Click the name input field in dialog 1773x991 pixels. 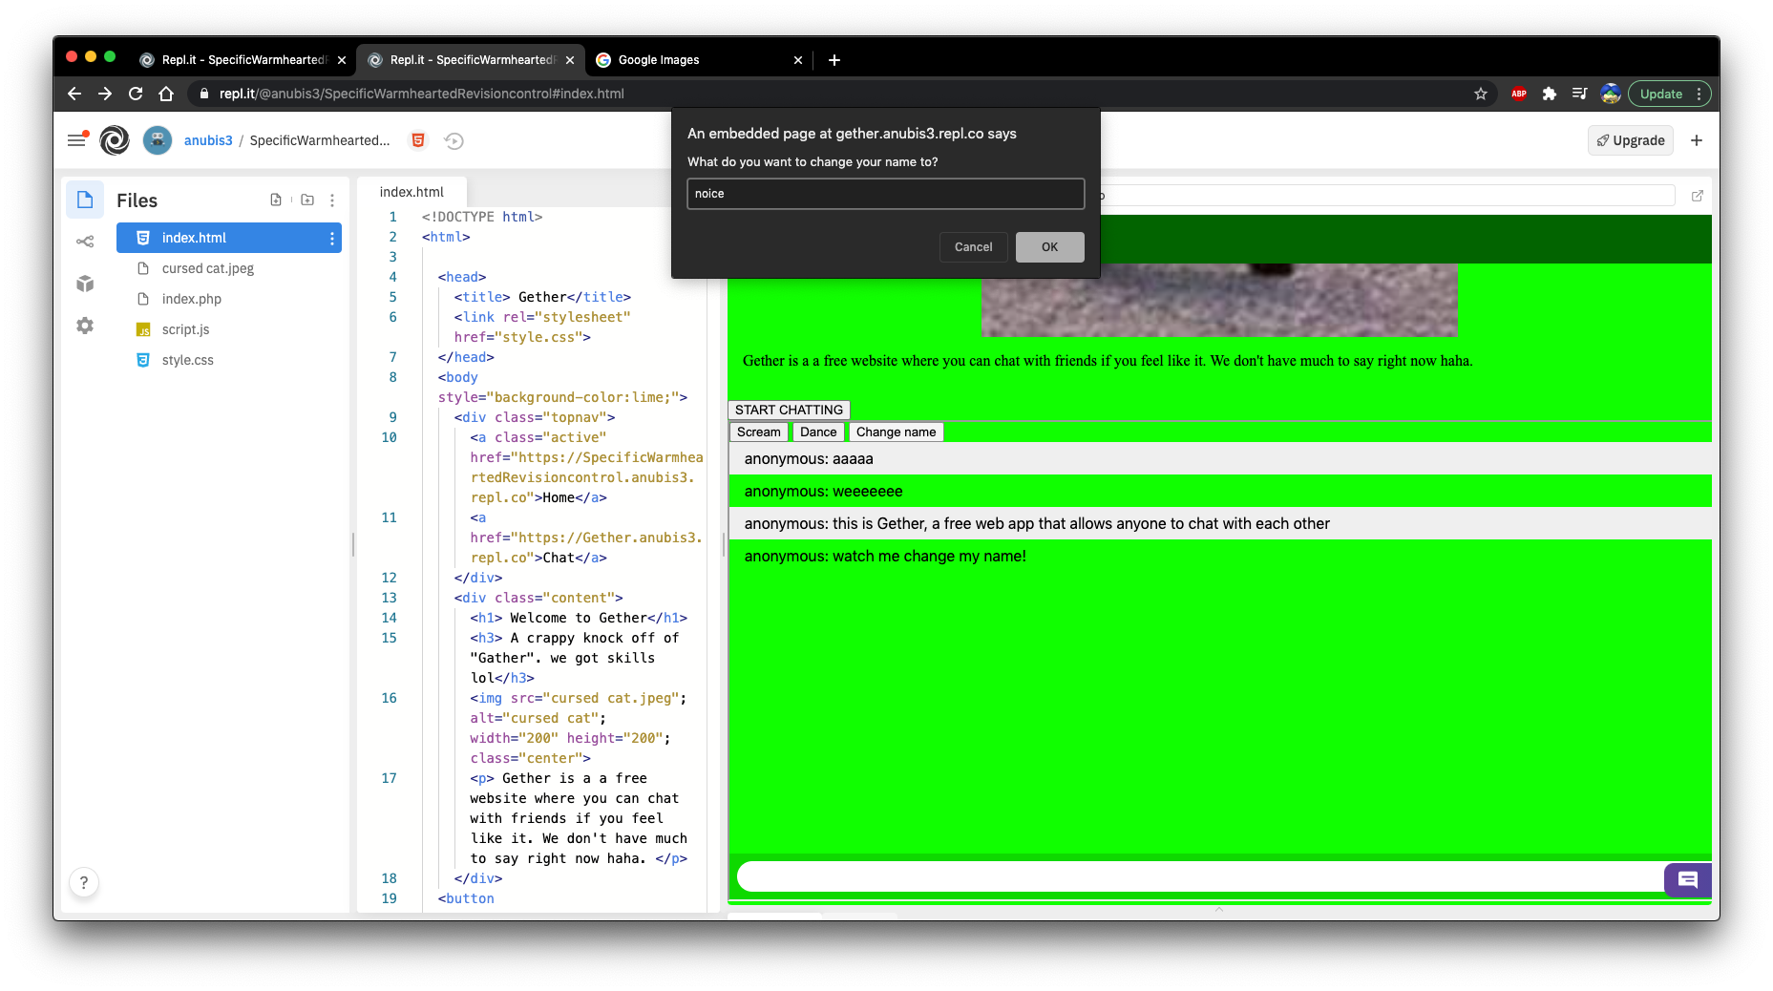click(885, 194)
